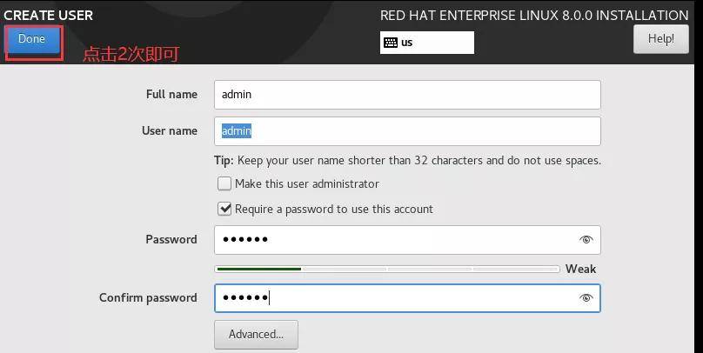Click the CREATE USER title
This screenshot has width=703, height=353.
[x=48, y=16]
